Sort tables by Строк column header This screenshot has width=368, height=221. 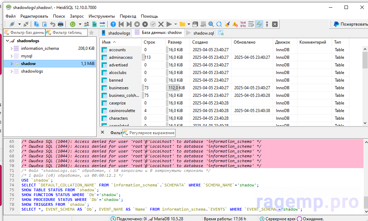(153, 42)
